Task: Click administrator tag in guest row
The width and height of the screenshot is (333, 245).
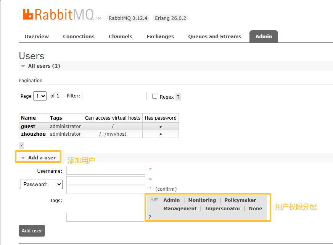Action: point(65,127)
